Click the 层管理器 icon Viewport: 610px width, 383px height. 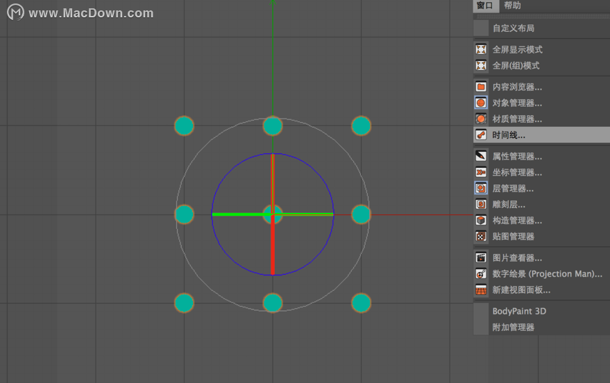(481, 188)
